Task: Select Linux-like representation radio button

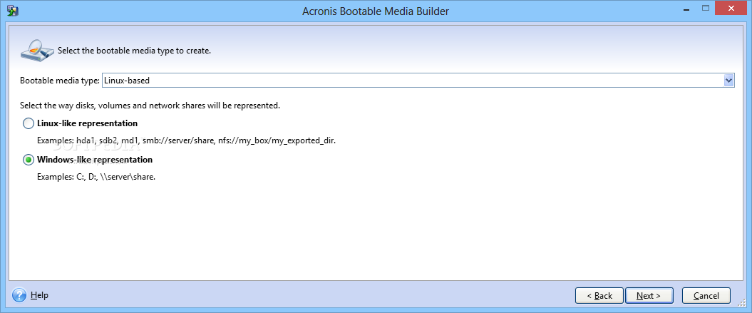Action: [x=29, y=123]
